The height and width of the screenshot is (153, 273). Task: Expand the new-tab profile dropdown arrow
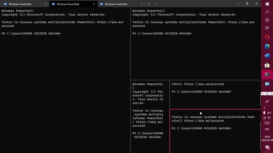(155, 4)
